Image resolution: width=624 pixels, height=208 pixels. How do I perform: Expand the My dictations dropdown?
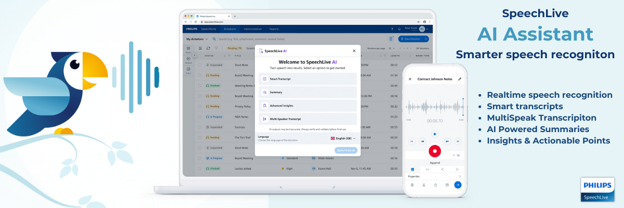197,39
